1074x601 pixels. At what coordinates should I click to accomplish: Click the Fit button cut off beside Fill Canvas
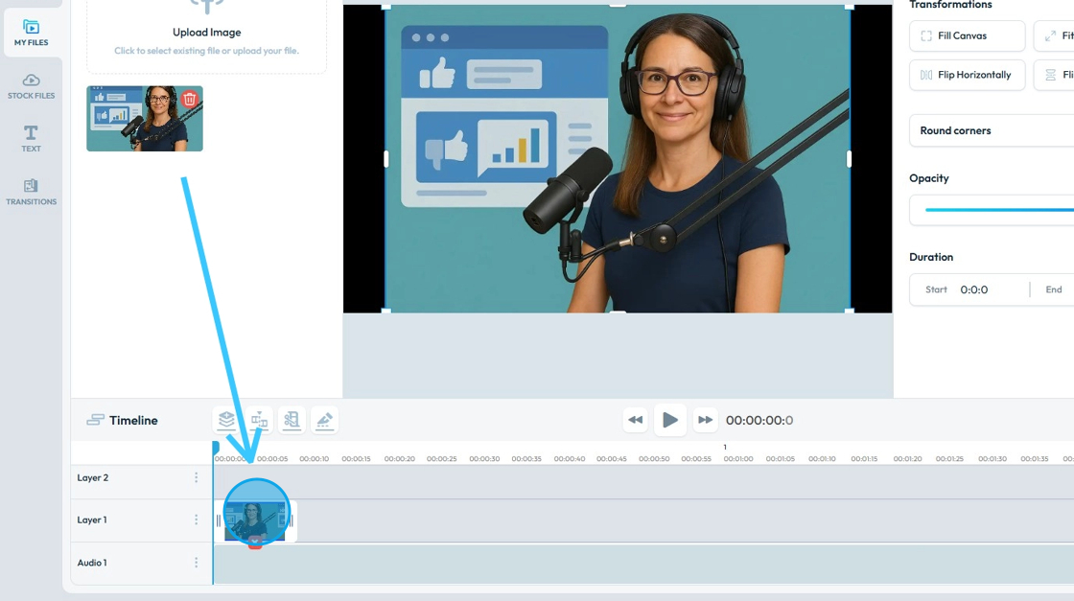pyautogui.click(x=1055, y=35)
